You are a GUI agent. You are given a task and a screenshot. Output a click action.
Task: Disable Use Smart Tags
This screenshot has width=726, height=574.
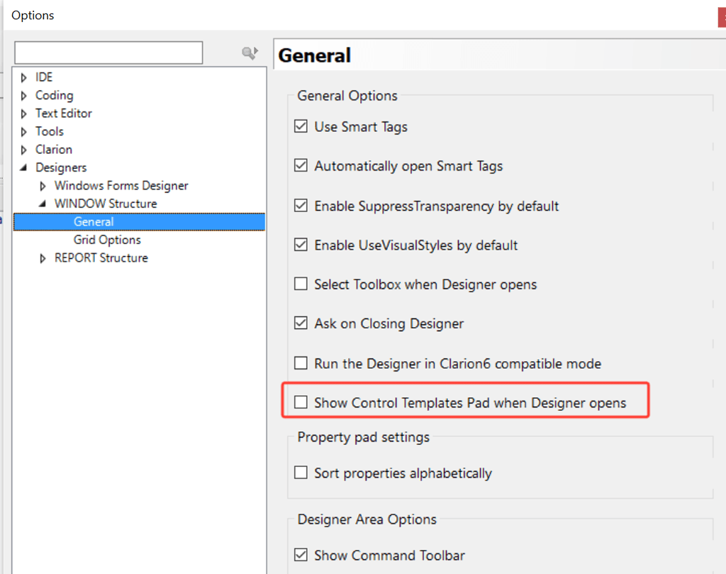pos(301,126)
